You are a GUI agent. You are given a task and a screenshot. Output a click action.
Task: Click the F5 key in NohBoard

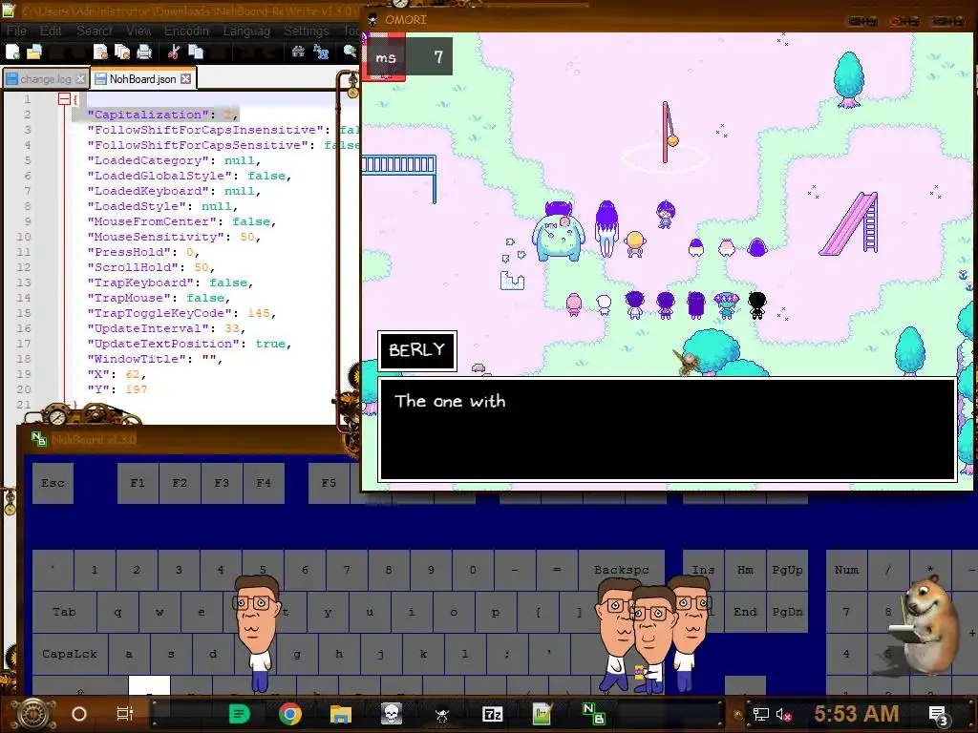tap(329, 483)
